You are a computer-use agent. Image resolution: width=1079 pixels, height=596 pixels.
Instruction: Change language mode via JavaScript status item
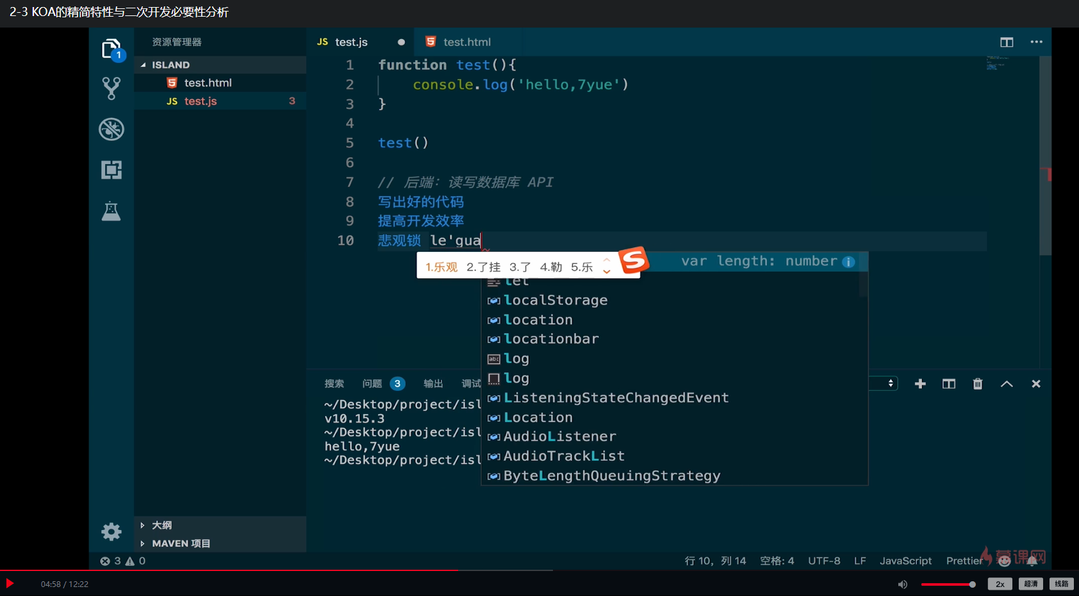point(905,561)
